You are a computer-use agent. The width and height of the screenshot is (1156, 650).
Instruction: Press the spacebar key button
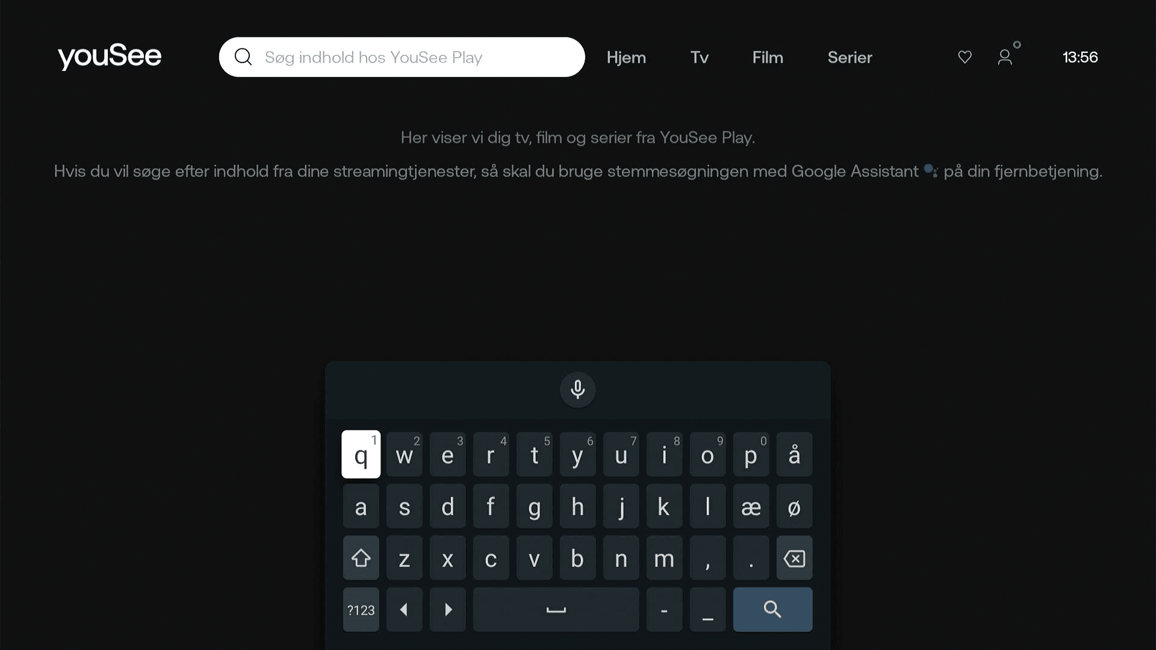point(556,610)
